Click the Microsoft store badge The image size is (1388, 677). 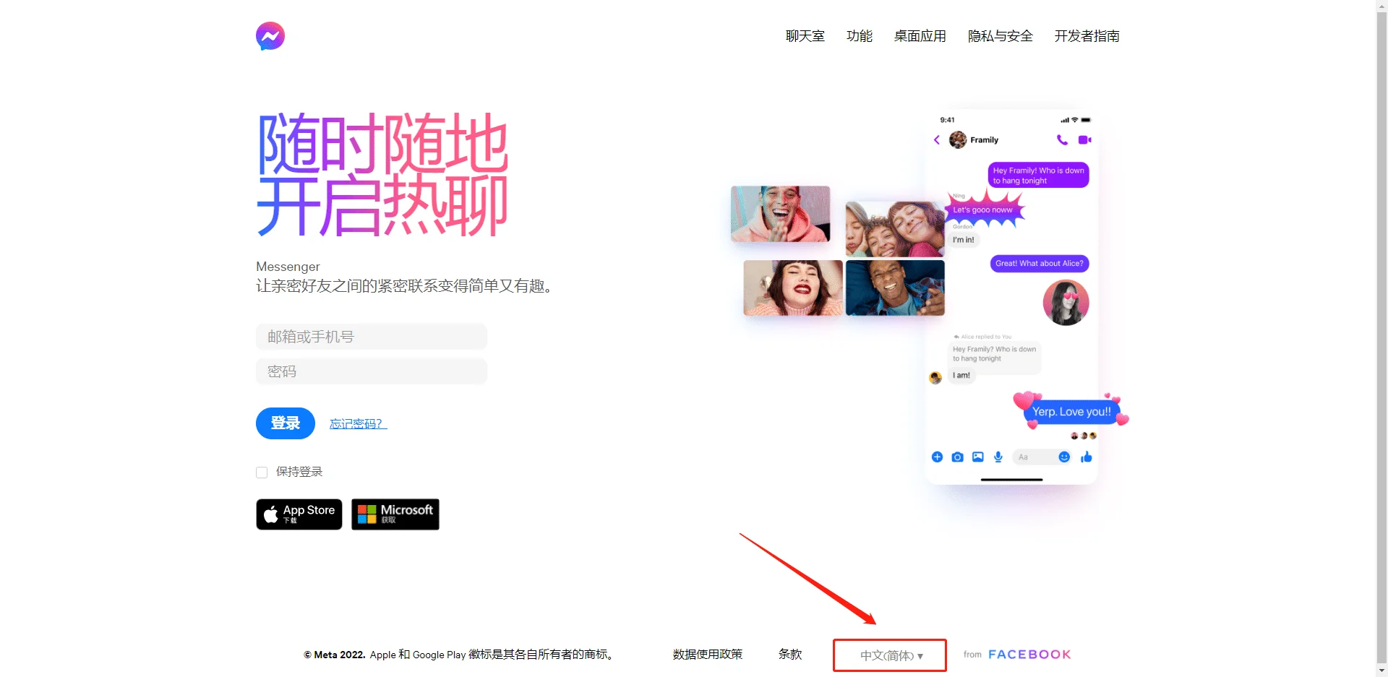(x=395, y=514)
